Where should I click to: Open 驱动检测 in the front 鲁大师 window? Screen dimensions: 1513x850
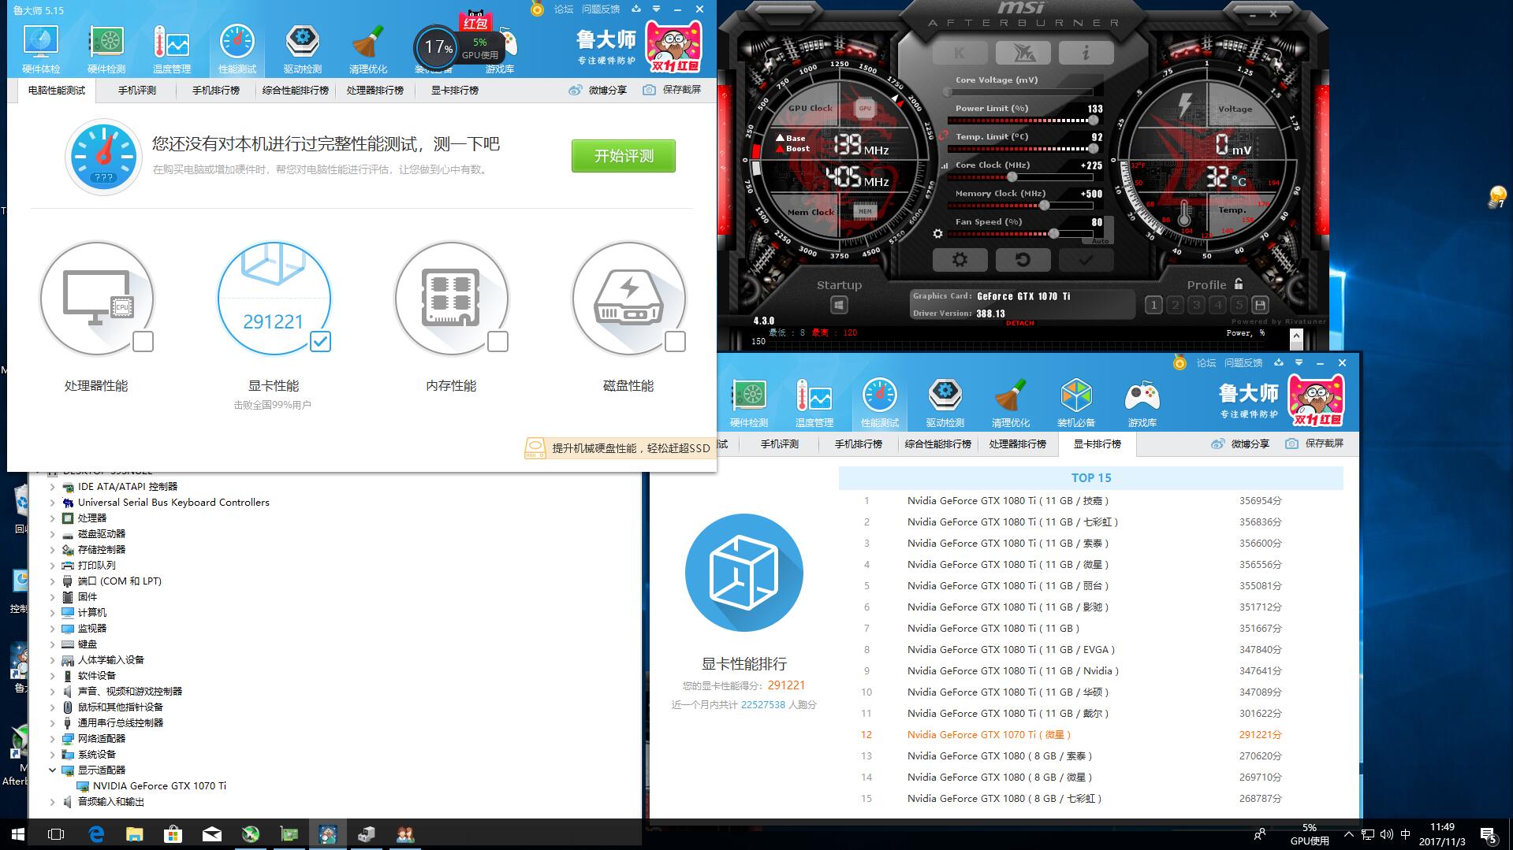(x=303, y=49)
